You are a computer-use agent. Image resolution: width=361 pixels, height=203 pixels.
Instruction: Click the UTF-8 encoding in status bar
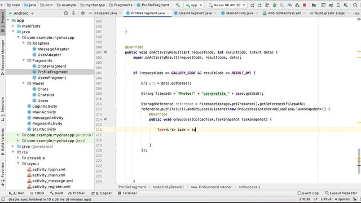pyautogui.click(x=326, y=199)
